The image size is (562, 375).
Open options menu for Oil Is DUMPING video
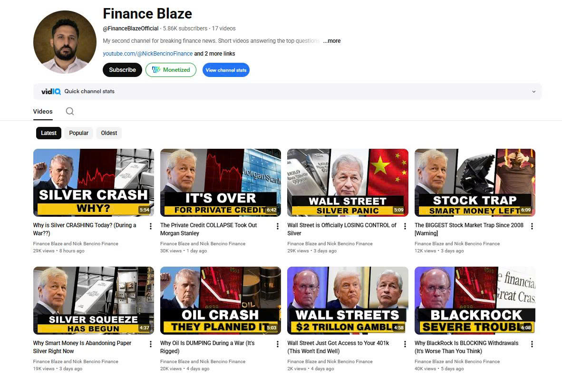pyautogui.click(x=277, y=344)
